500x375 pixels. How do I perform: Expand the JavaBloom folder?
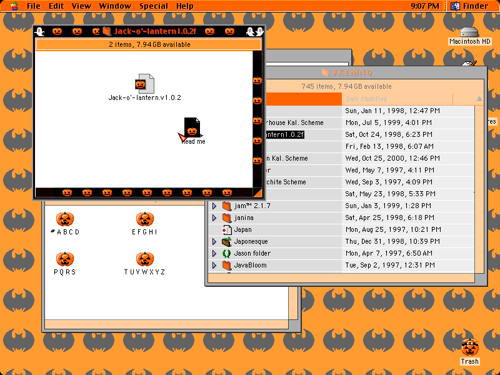pos(214,265)
